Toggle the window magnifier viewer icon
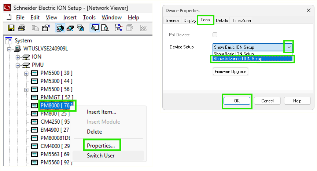 [x=95, y=28]
